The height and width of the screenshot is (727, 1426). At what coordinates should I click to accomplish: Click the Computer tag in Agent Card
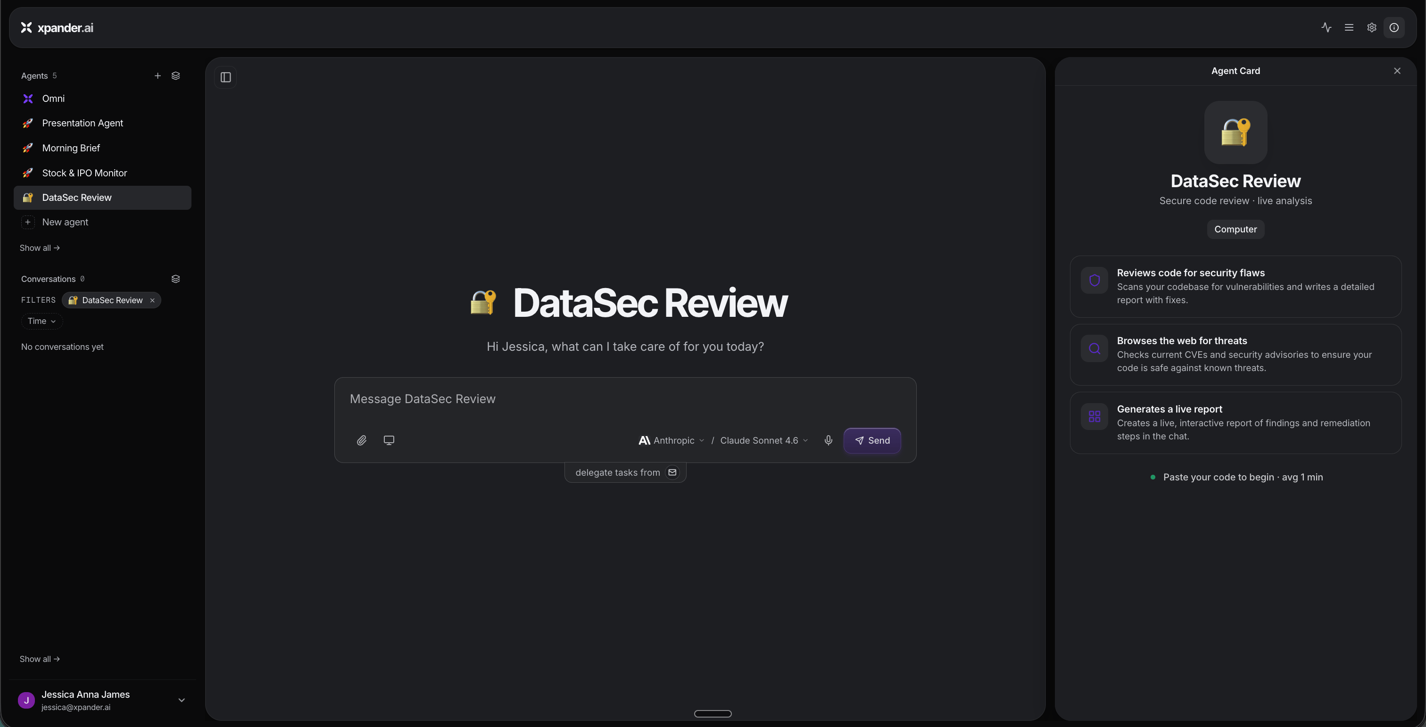1235,229
